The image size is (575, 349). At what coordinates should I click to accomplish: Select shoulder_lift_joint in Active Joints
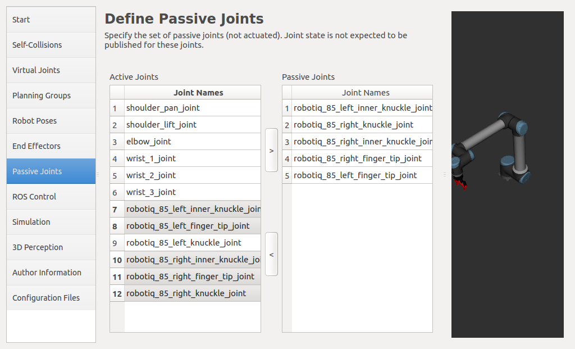(x=193, y=125)
